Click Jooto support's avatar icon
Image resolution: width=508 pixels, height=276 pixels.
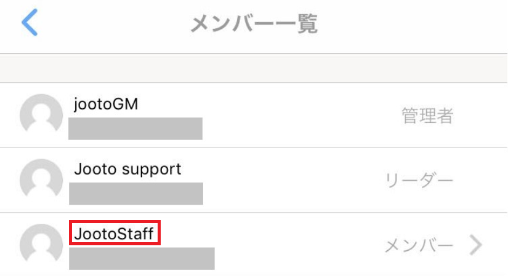pos(41,179)
